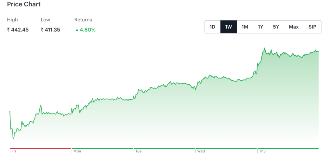This screenshot has height=158, width=333.
Task: Click the Returns label
Action: pyautogui.click(x=83, y=20)
